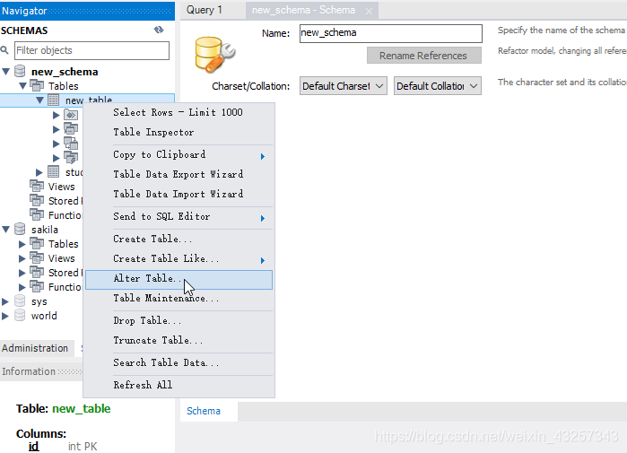Image resolution: width=627 pixels, height=453 pixels.
Task: Switch to the Query 1 tab
Action: pyautogui.click(x=205, y=10)
